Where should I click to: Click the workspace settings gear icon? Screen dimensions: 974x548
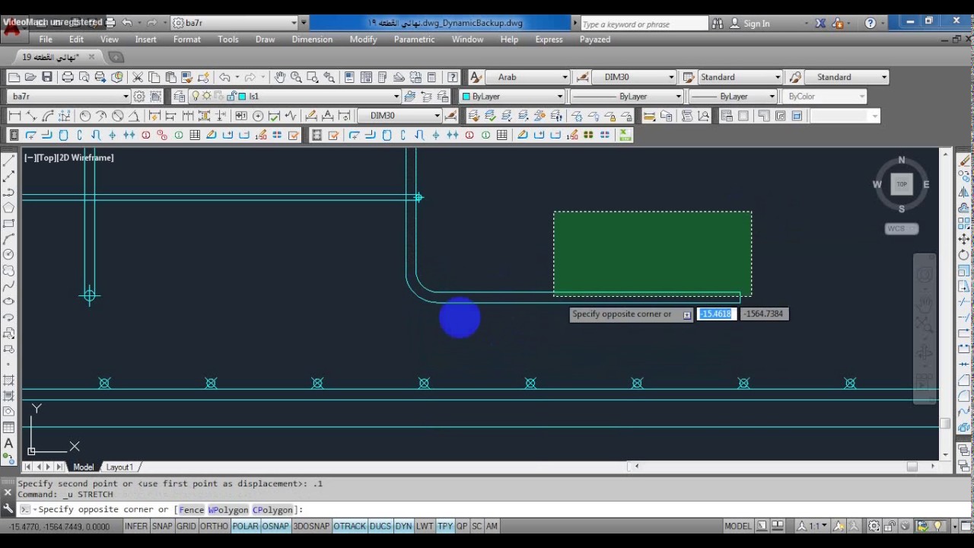139,97
